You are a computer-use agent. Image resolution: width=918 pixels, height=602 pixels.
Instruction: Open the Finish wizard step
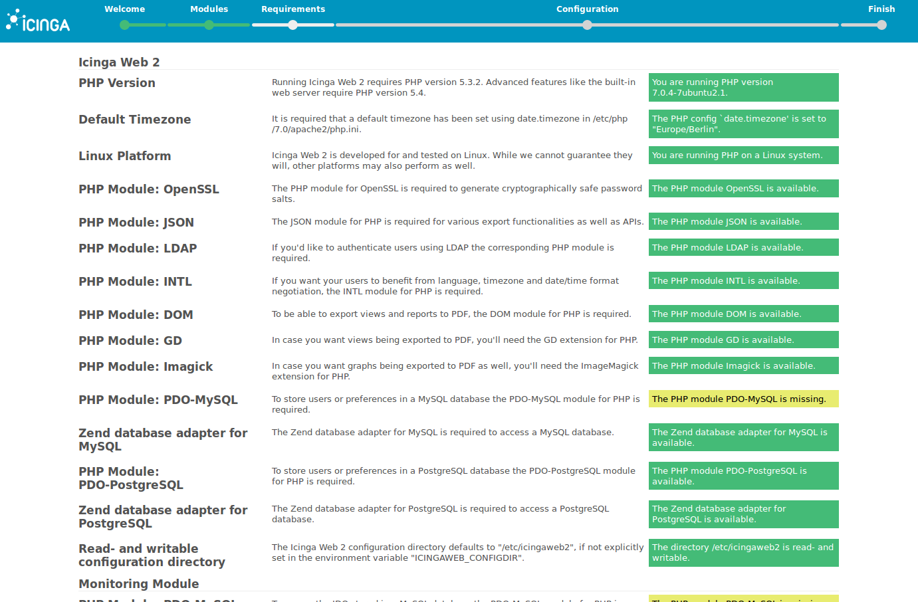[x=881, y=9]
